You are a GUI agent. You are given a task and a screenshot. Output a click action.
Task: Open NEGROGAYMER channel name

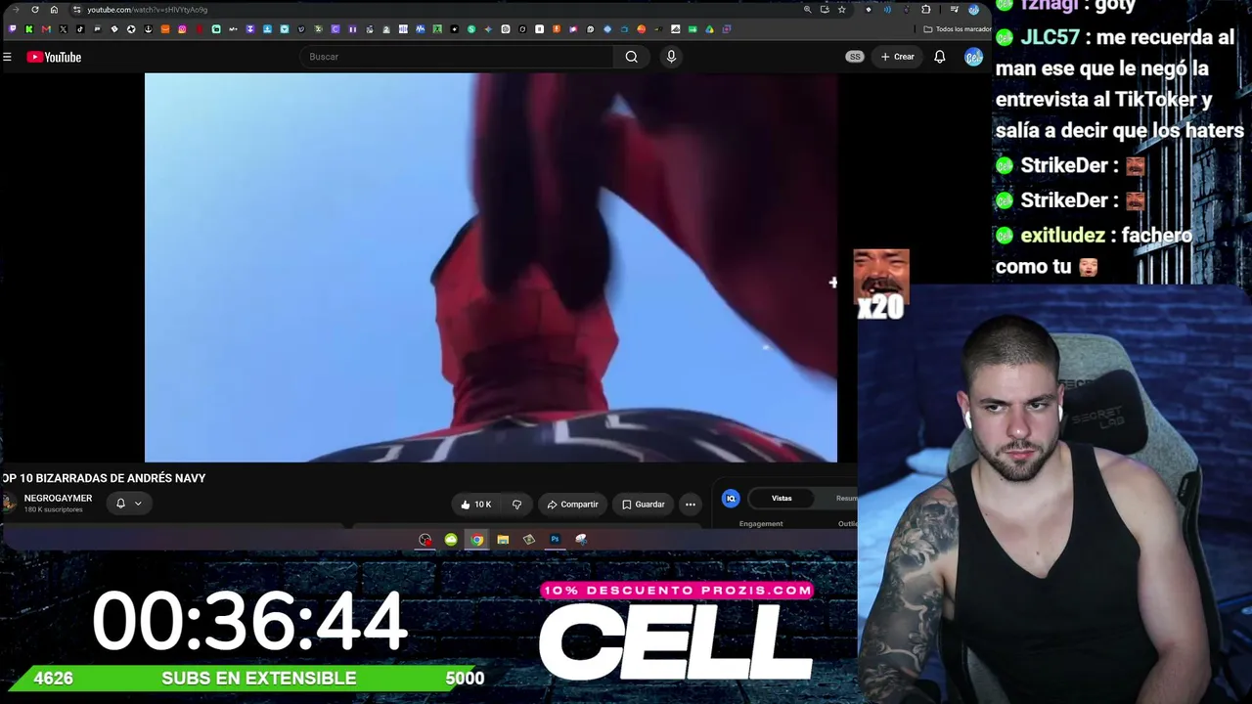(58, 499)
